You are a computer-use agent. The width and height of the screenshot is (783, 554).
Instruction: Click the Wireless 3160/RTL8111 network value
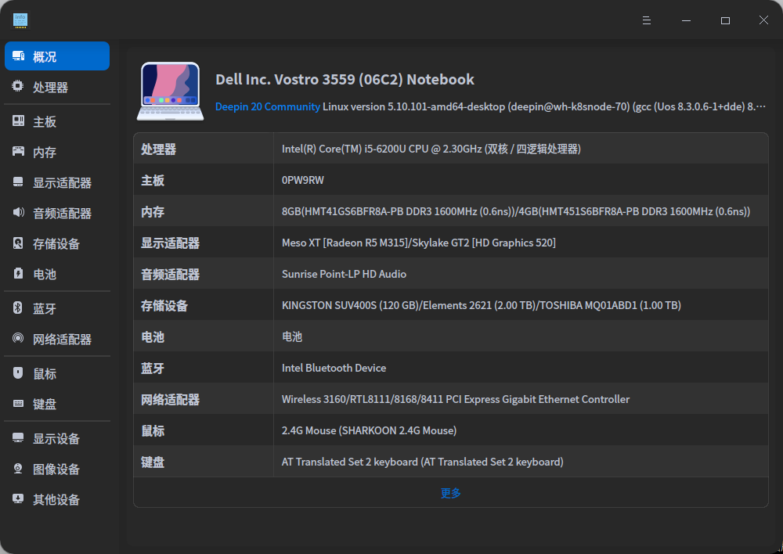point(456,399)
